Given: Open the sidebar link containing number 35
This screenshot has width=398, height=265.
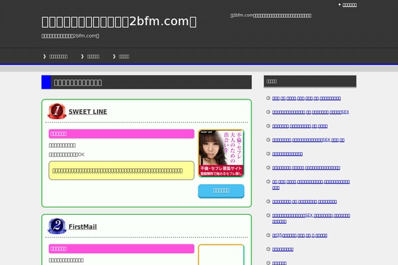Looking at the screenshot, I should click(x=300, y=235).
